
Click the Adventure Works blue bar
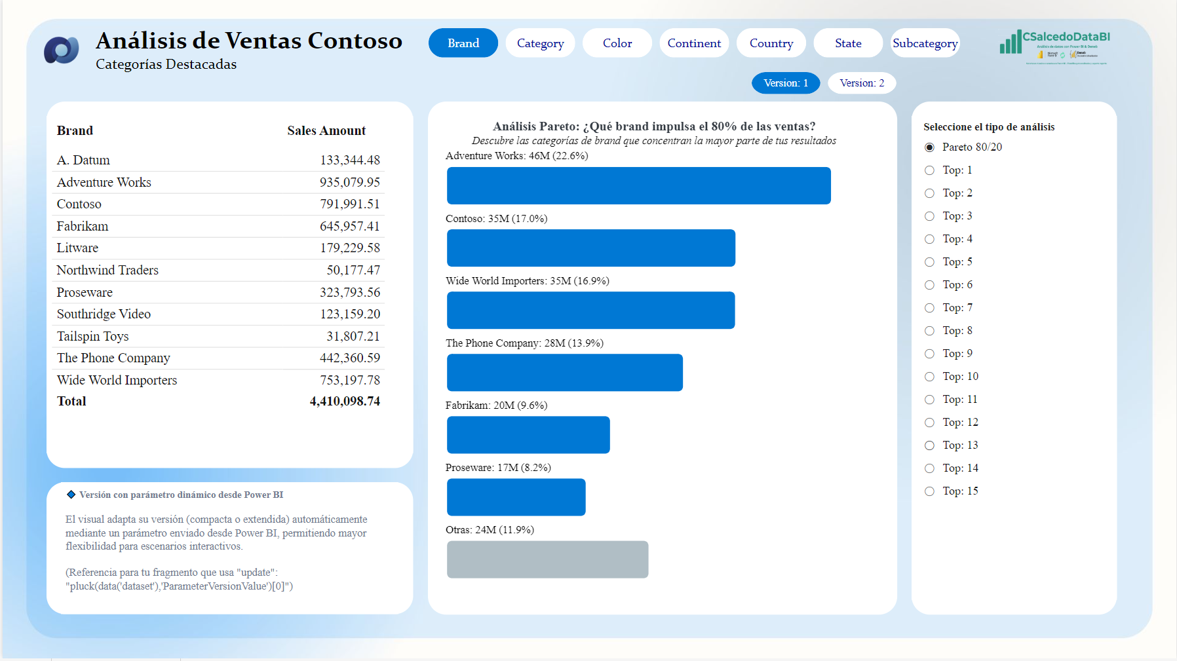(x=638, y=186)
